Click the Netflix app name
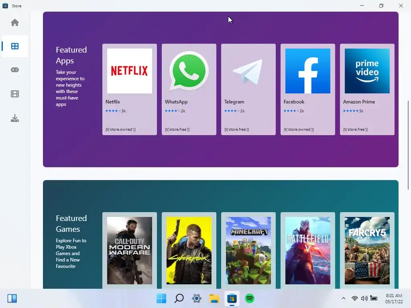 pyautogui.click(x=113, y=101)
